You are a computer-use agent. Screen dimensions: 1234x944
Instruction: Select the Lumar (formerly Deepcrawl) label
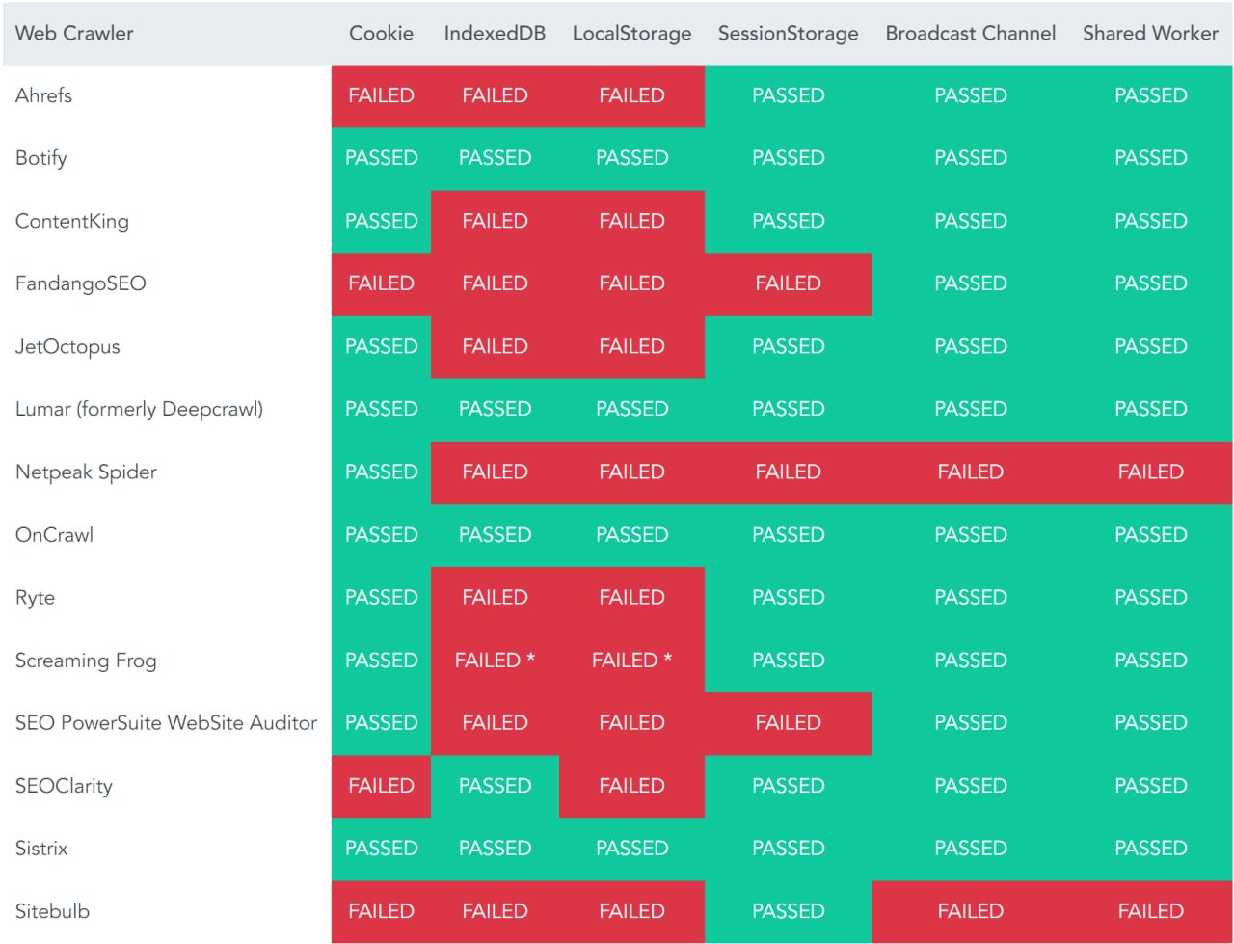coord(139,409)
